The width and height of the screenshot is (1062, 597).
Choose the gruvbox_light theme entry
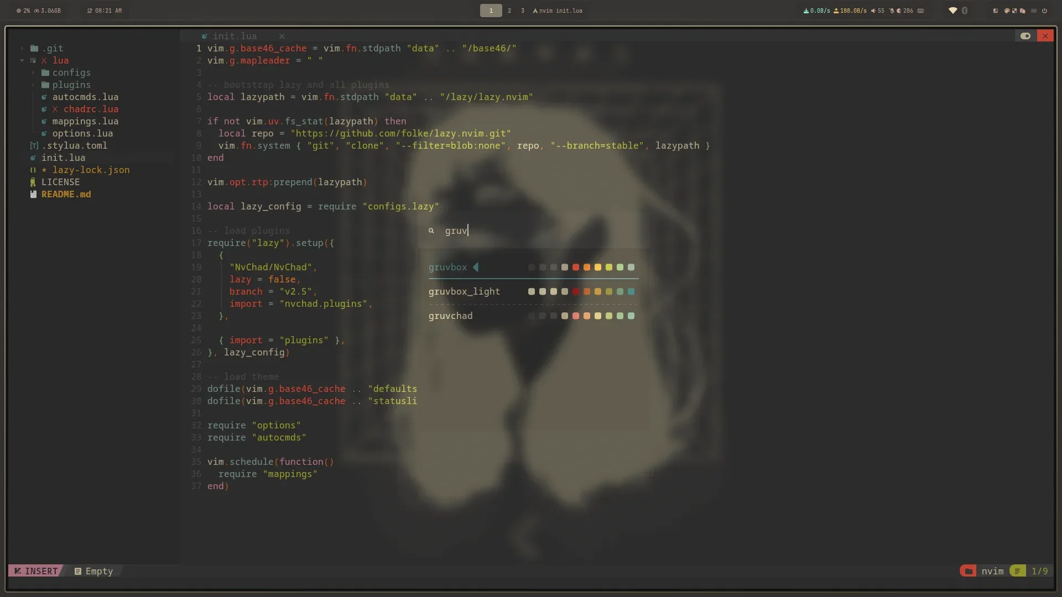tap(534, 291)
